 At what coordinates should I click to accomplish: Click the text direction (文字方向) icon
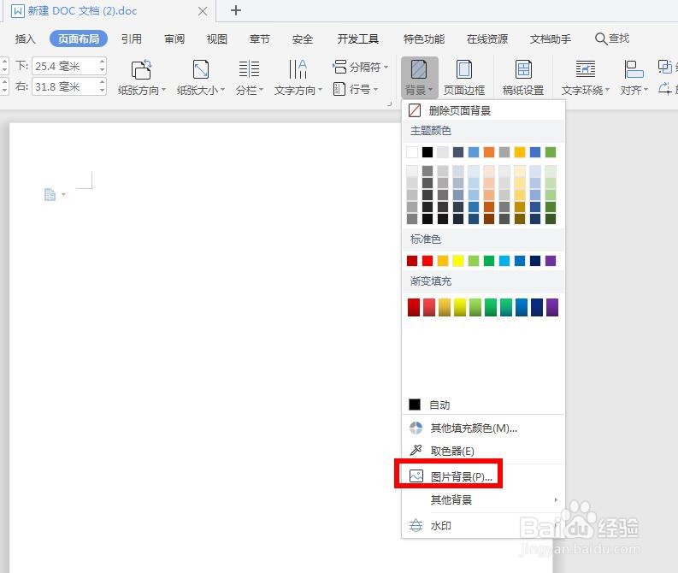[298, 69]
